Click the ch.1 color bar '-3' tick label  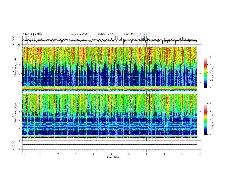(209, 57)
